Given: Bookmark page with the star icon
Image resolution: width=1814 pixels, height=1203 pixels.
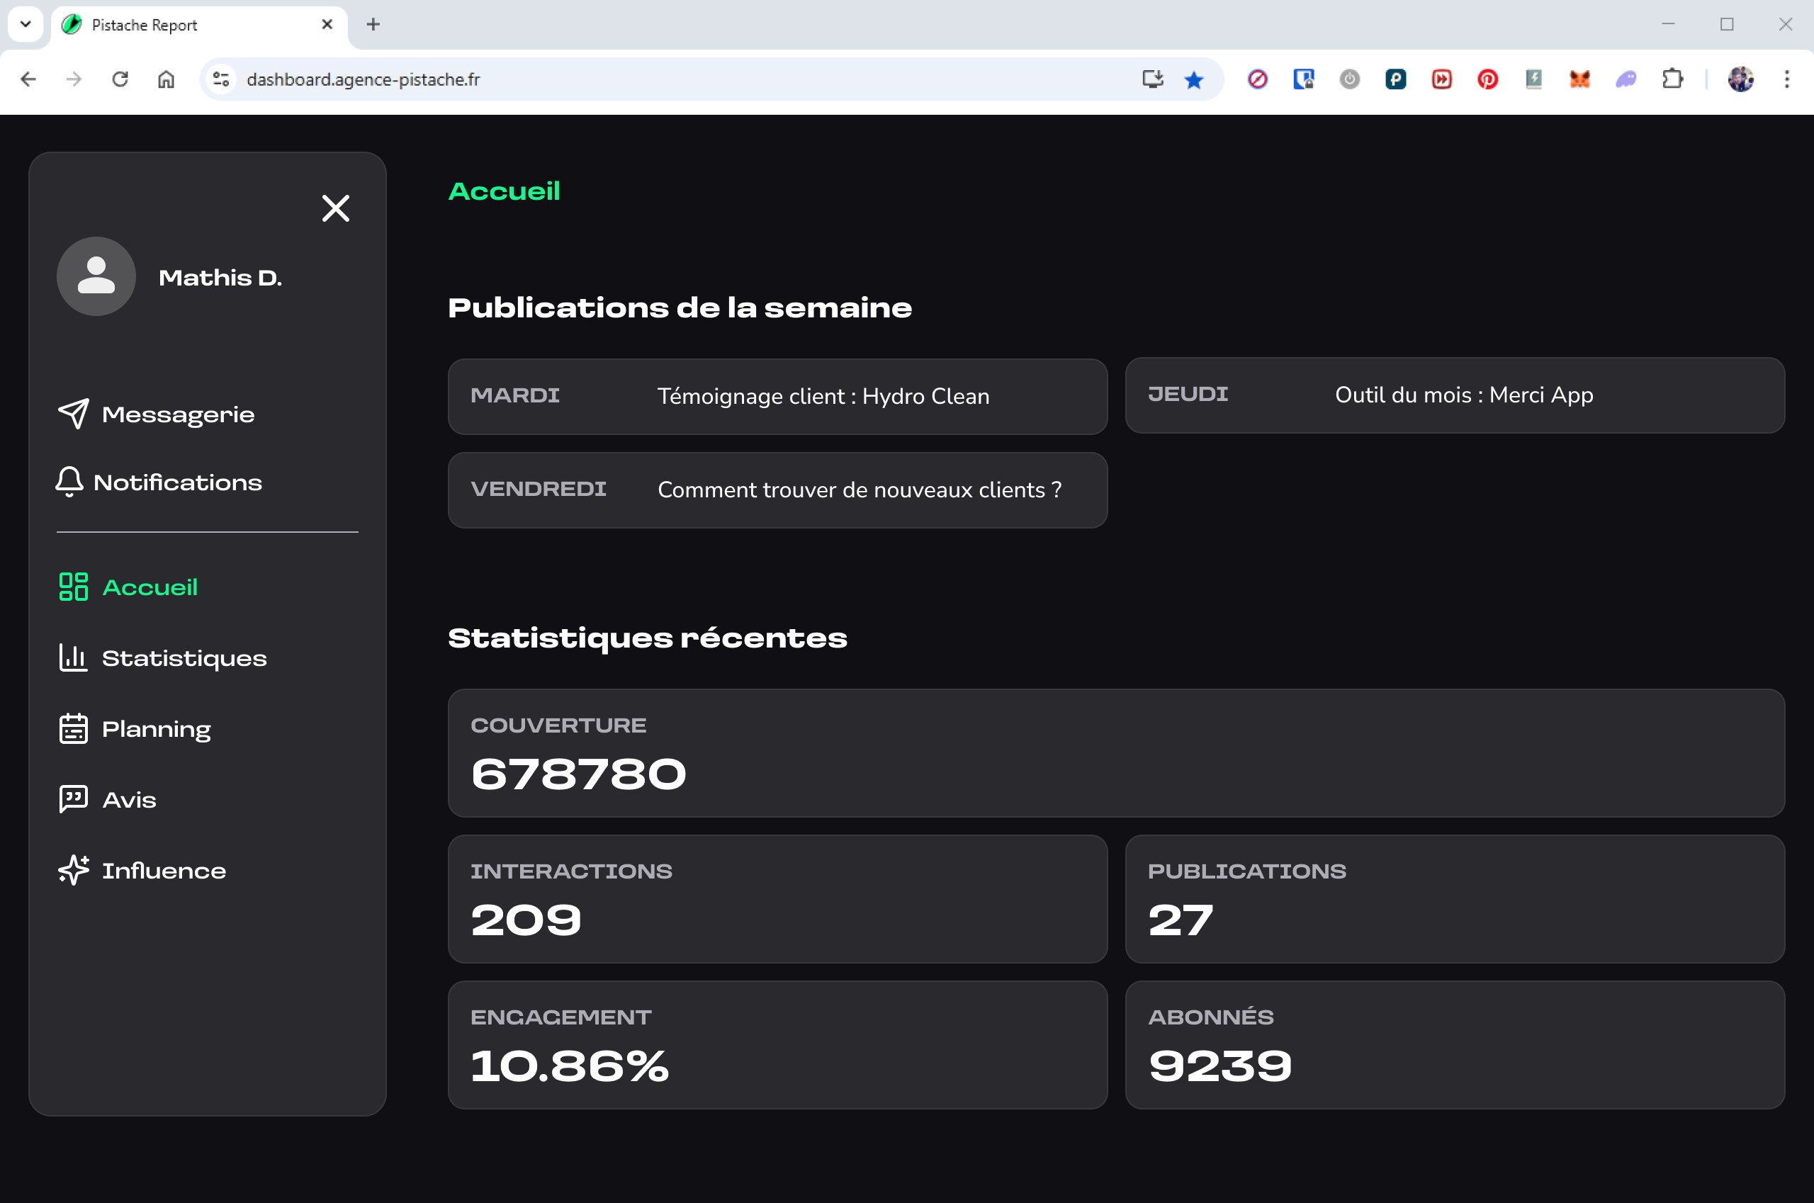Looking at the screenshot, I should [x=1193, y=80].
